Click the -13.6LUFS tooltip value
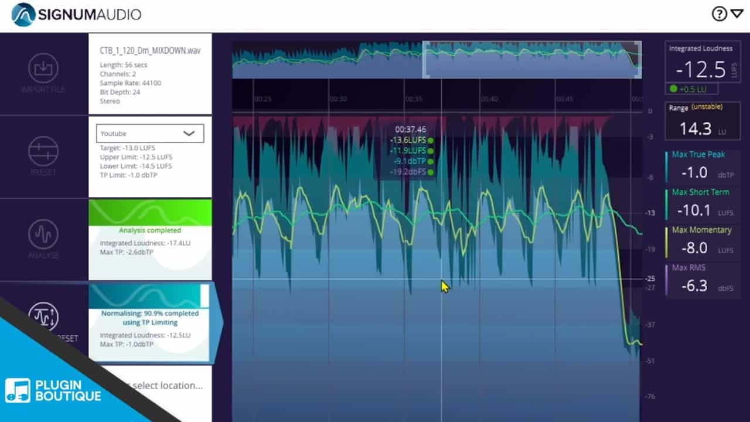This screenshot has height=422, width=750. click(407, 140)
